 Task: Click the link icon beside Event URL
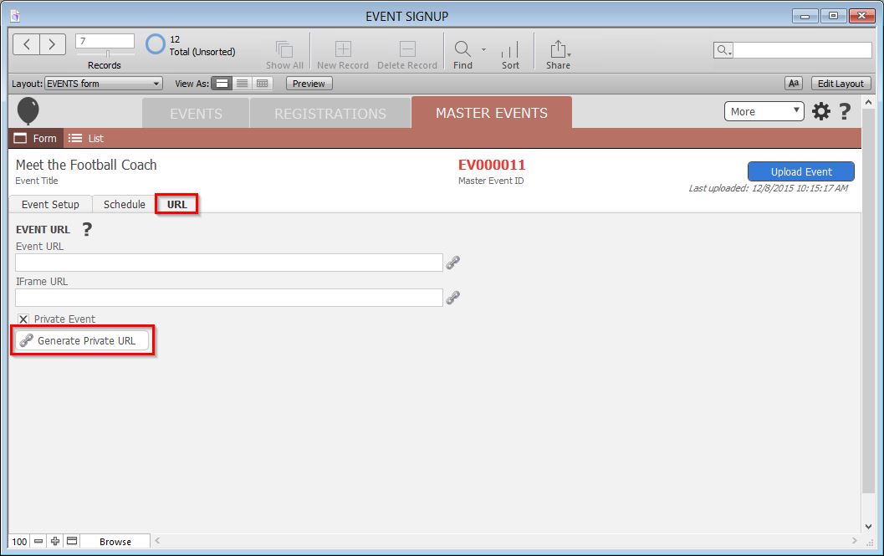pos(453,263)
